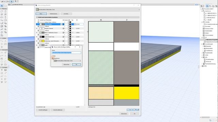
Task: Click the pen color swatch in the Belag, Platten row
Action: (x=70, y=24)
